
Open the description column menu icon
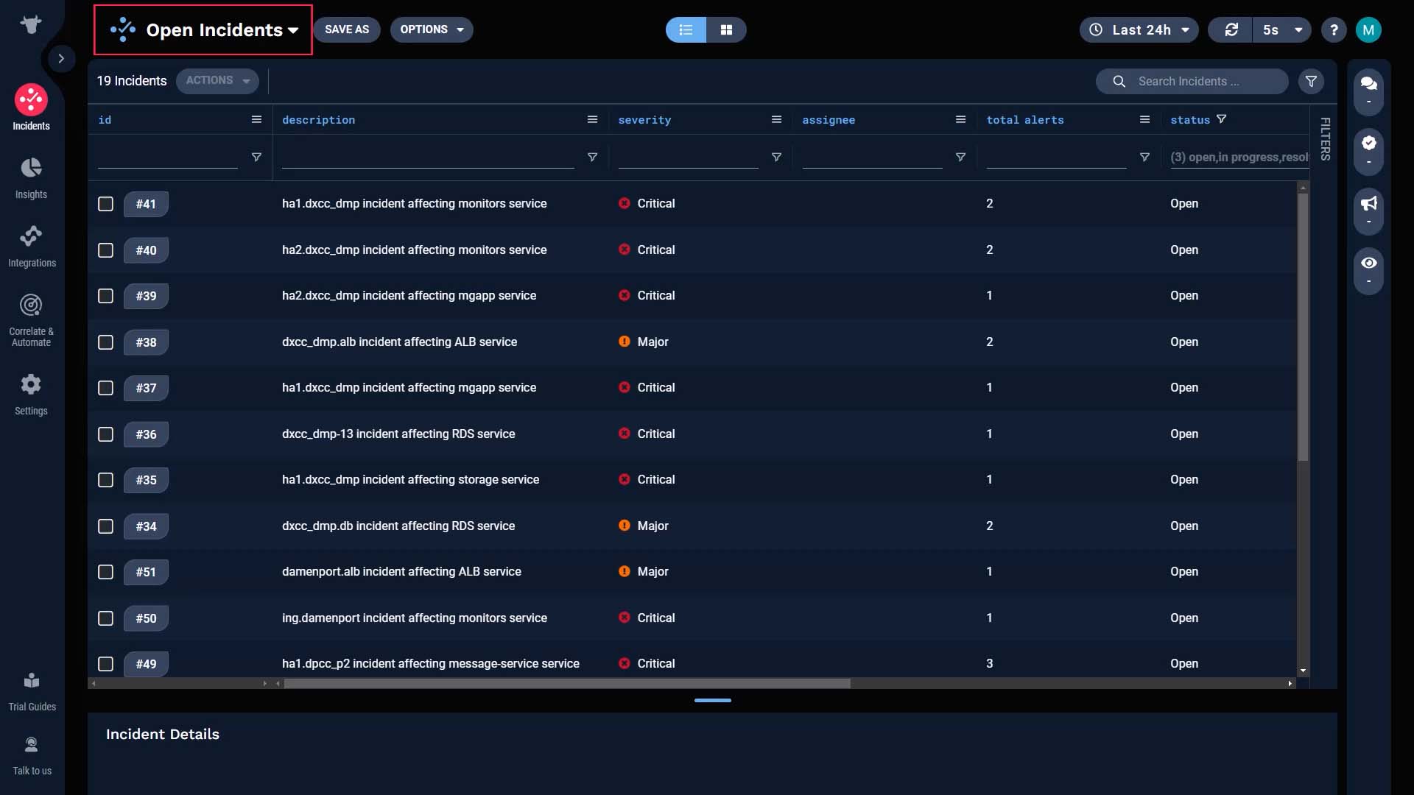click(x=592, y=119)
